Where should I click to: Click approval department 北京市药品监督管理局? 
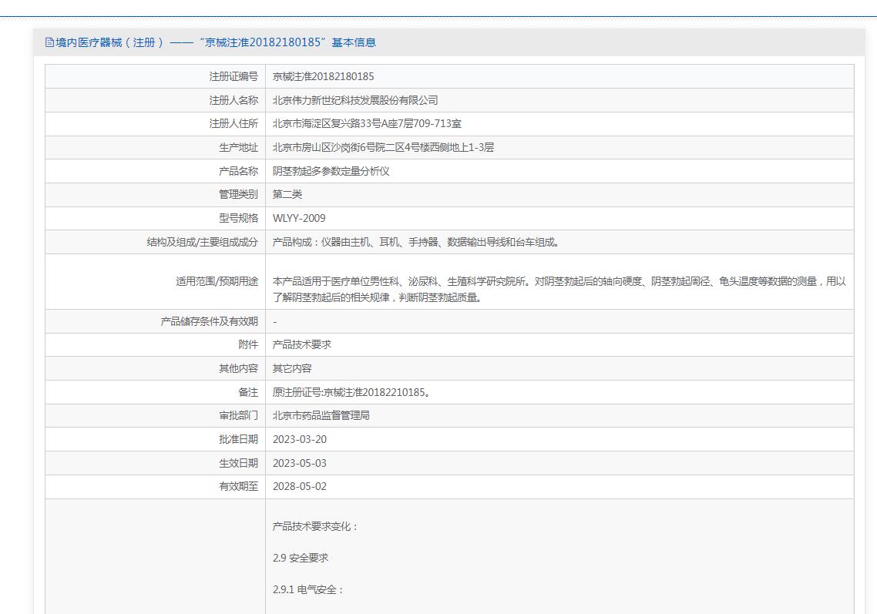[321, 415]
